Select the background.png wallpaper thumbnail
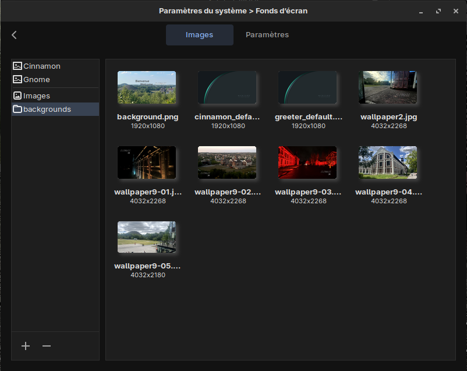This screenshot has height=371, width=467. 147,88
